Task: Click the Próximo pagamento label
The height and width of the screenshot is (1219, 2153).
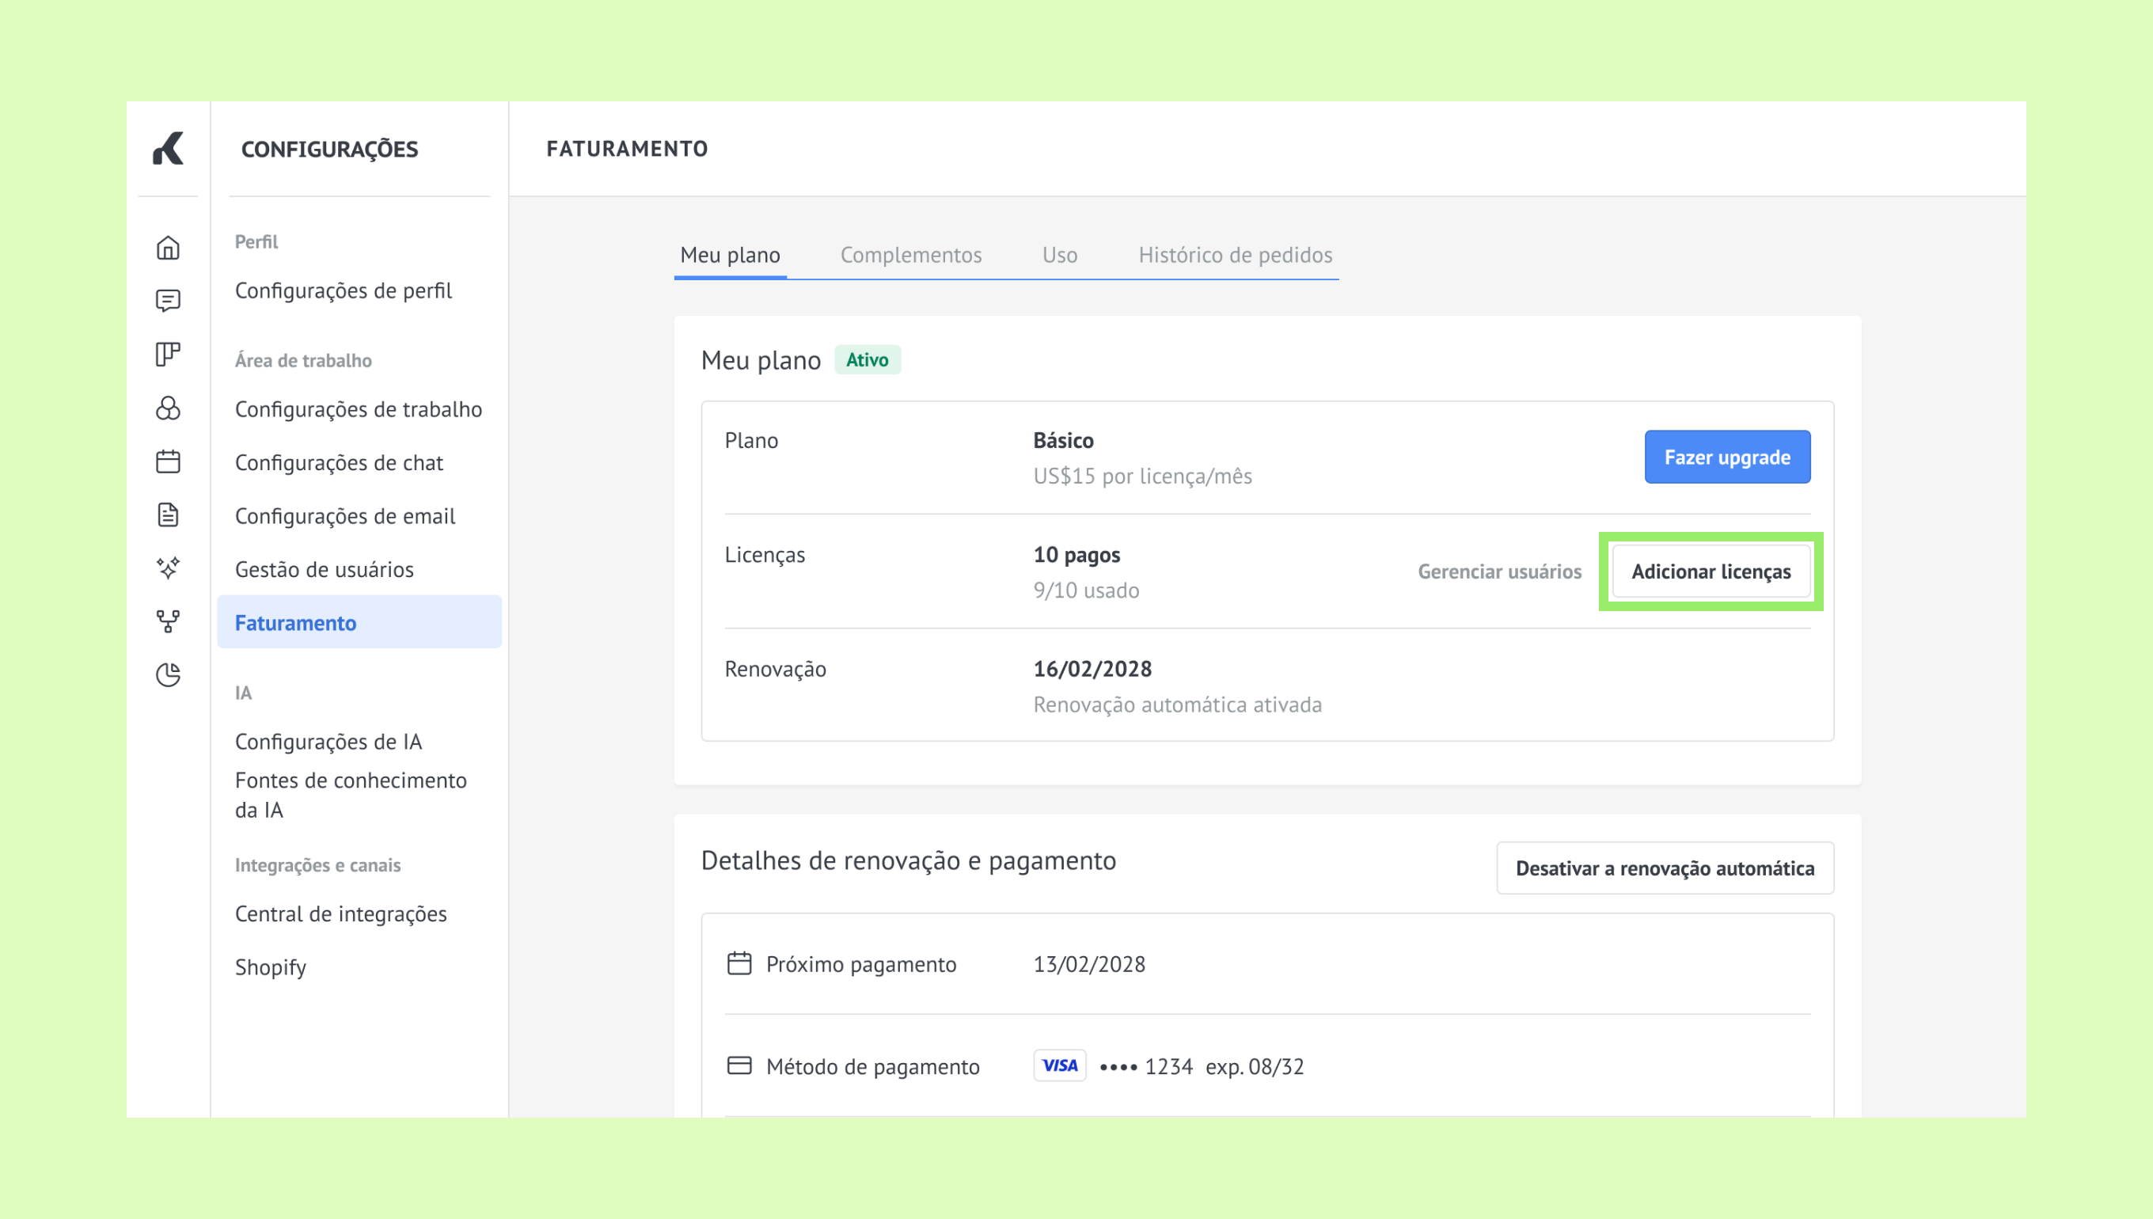Action: [861, 964]
